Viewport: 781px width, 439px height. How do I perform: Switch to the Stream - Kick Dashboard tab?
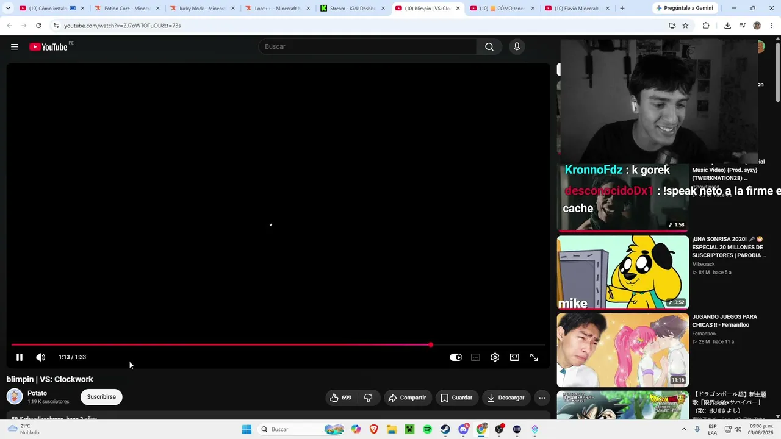[353, 9]
